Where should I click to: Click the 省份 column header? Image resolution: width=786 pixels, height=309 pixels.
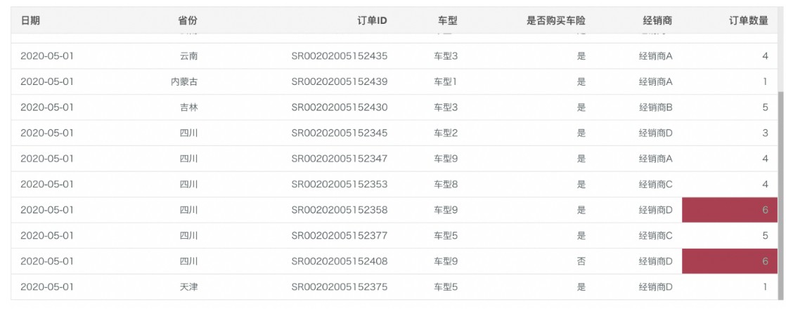[x=188, y=20]
